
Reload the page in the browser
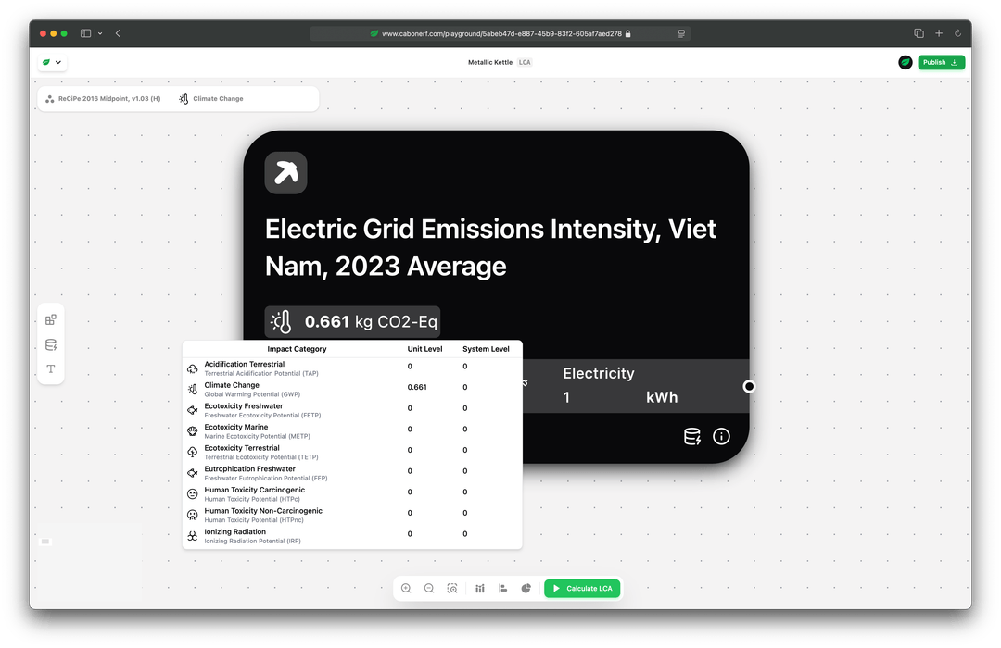(x=957, y=33)
